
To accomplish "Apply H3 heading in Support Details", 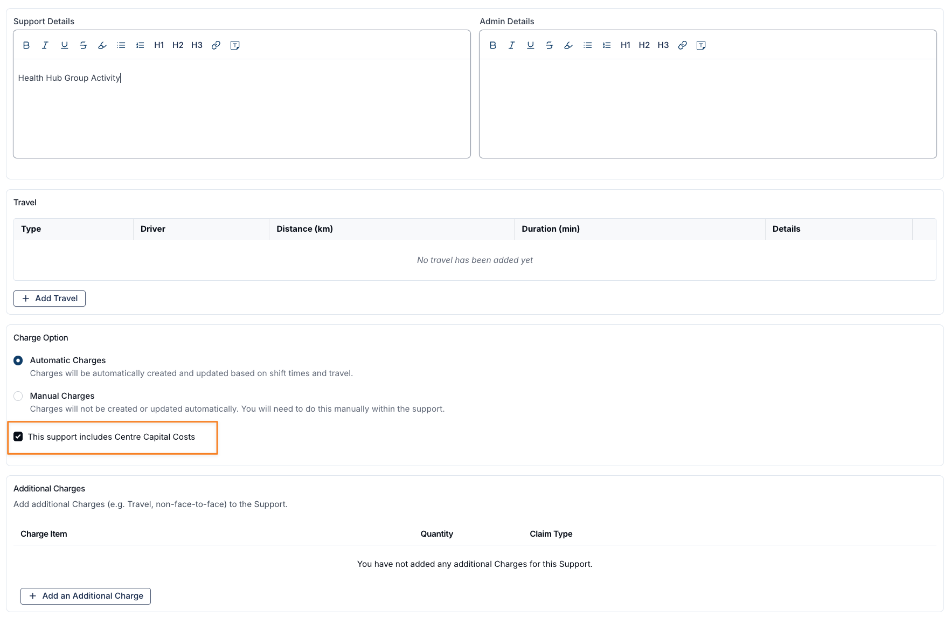I will 197,45.
